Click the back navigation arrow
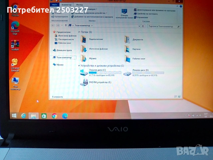The height and width of the screenshot is (160, 213). pyautogui.click(x=53, y=25)
